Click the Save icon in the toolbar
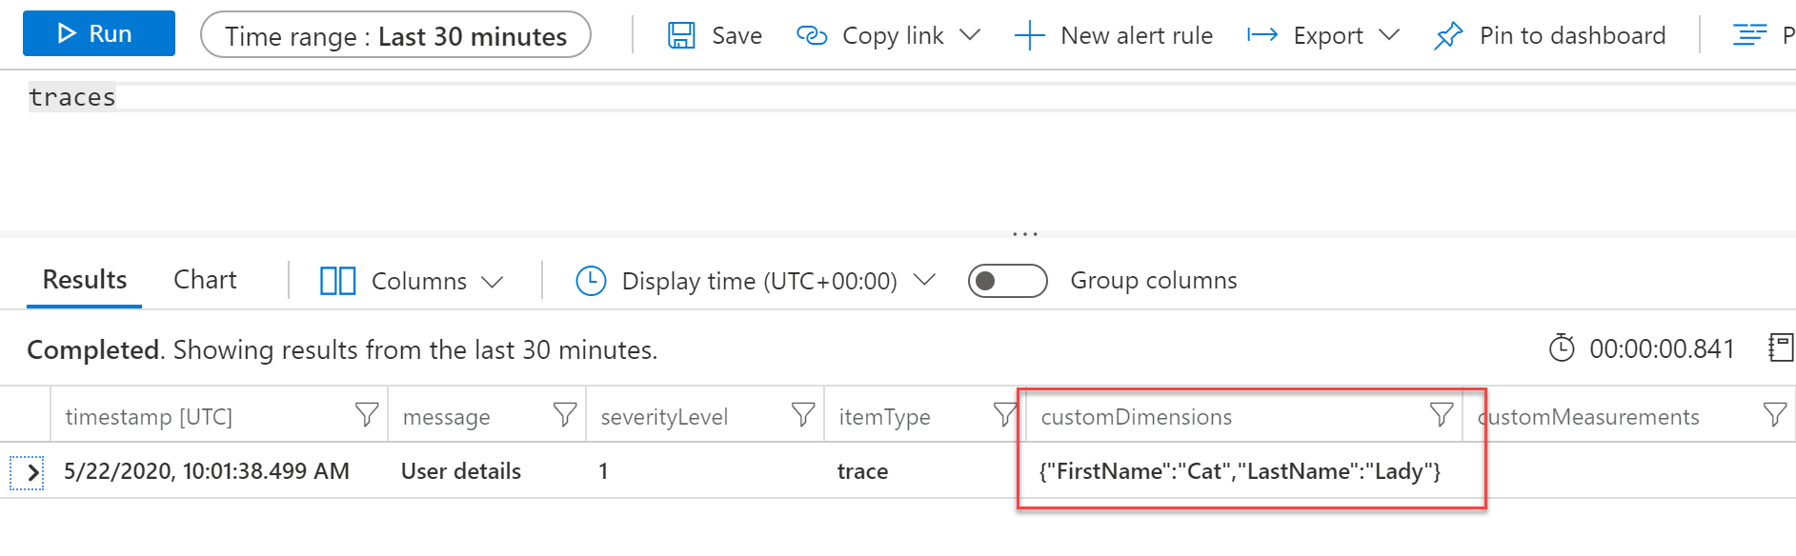The height and width of the screenshot is (556, 1796). (680, 34)
